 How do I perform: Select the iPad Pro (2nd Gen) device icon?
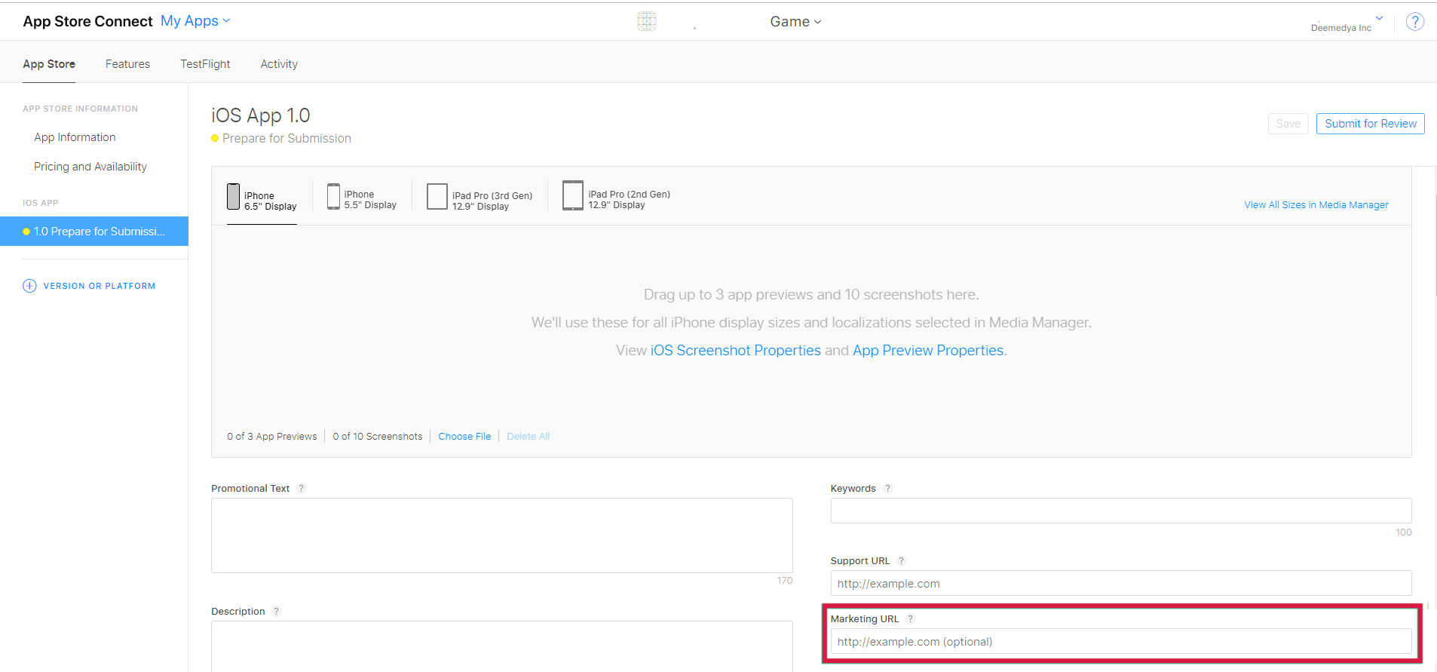(x=573, y=195)
